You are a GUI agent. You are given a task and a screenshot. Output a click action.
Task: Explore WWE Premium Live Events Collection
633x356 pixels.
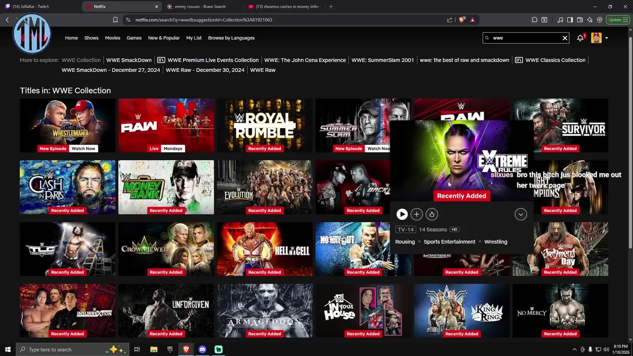213,60
